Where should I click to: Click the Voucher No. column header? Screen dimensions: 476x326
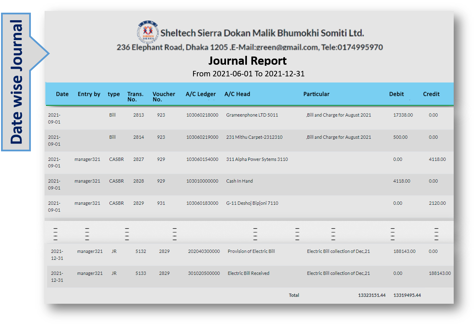164,97
